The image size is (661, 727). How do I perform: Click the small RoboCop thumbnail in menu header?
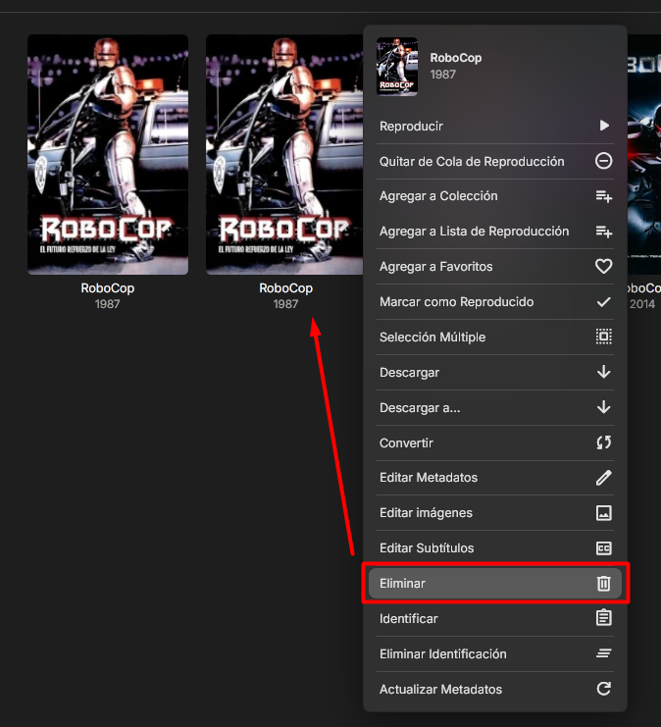tap(397, 67)
